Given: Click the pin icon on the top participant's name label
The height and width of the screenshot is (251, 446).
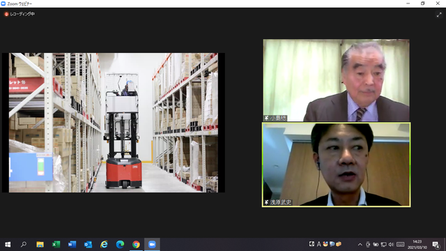Looking at the screenshot, I should (266, 118).
